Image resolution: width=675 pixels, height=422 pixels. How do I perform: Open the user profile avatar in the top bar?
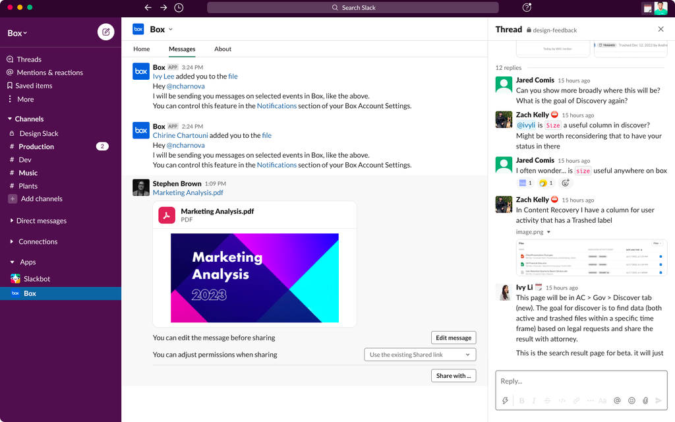660,8
